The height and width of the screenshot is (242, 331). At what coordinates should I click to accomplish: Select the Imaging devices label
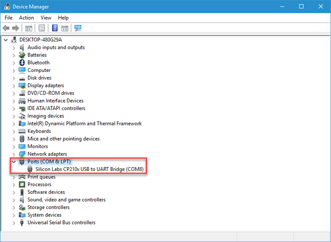coord(46,116)
